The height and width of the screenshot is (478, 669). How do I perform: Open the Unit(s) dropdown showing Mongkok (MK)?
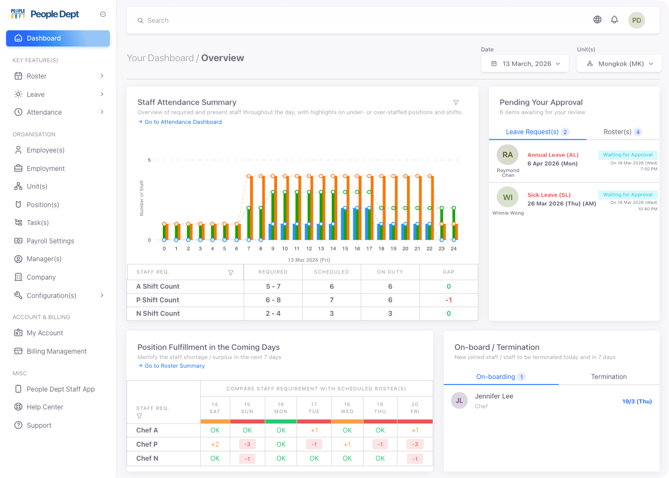coord(618,64)
